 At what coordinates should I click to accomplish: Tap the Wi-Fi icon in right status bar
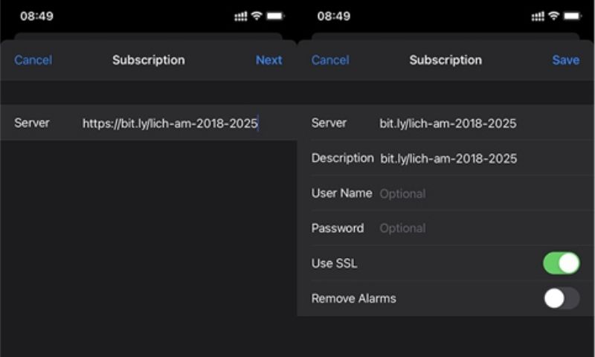point(554,16)
